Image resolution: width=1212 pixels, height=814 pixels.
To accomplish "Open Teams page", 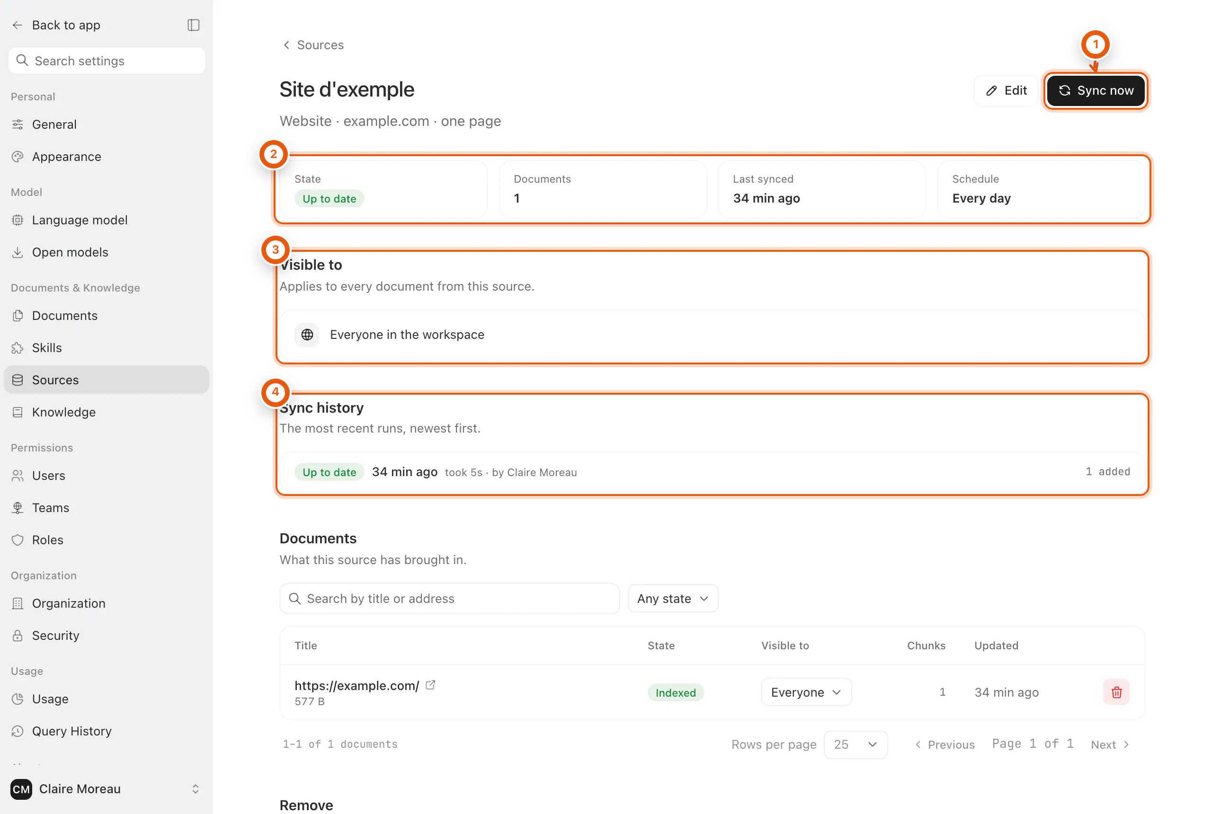I will tap(107, 508).
